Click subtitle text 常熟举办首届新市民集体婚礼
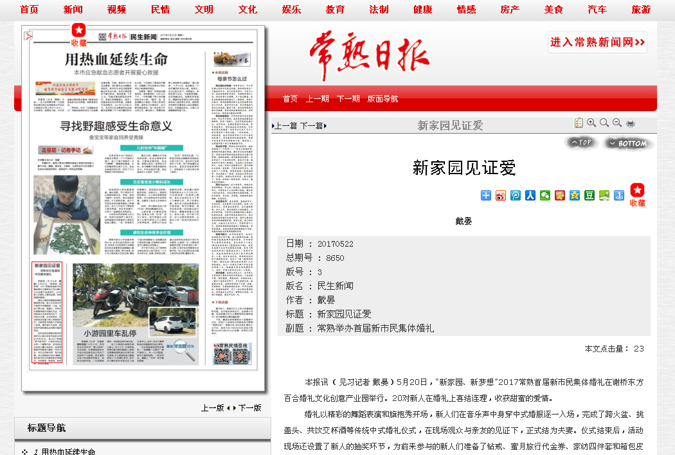675x455 pixels. 375,328
